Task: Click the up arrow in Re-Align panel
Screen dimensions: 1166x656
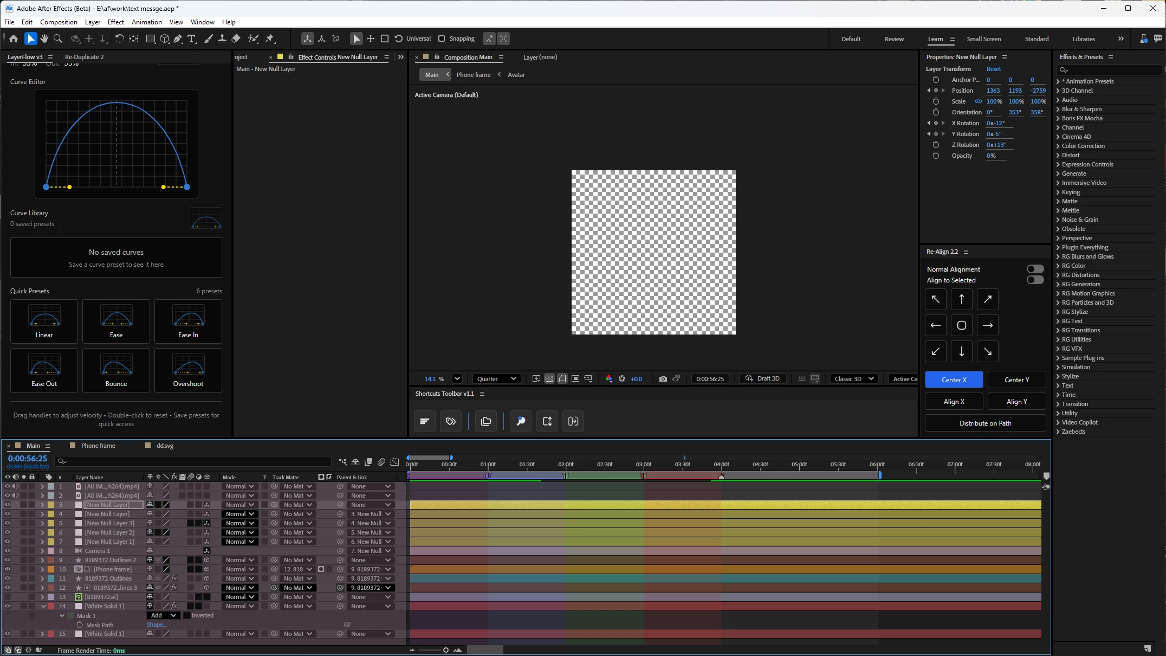Action: tap(961, 299)
